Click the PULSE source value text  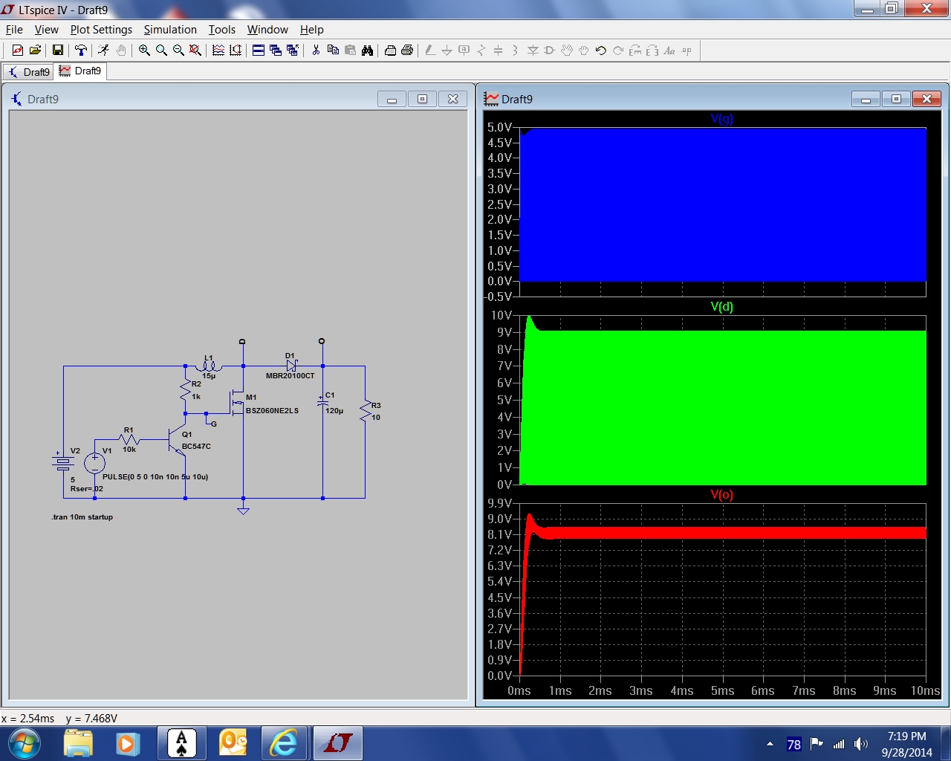pos(155,476)
